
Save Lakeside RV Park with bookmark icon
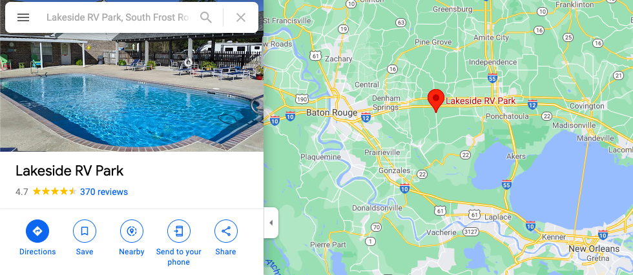point(85,231)
